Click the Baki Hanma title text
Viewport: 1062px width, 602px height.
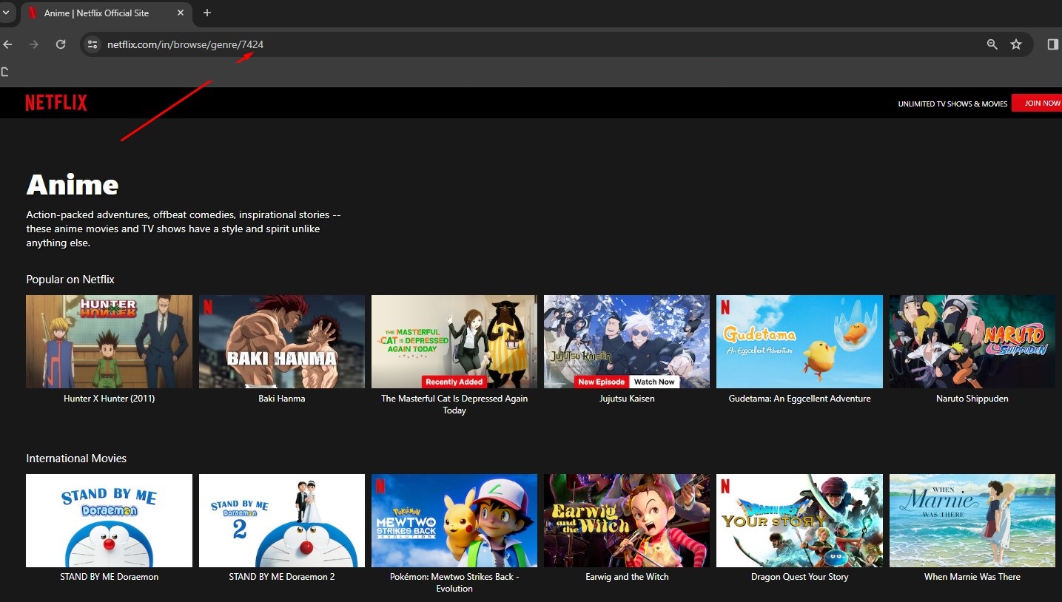pyautogui.click(x=282, y=399)
